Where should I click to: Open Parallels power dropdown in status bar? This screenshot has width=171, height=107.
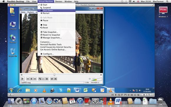[11, 95]
